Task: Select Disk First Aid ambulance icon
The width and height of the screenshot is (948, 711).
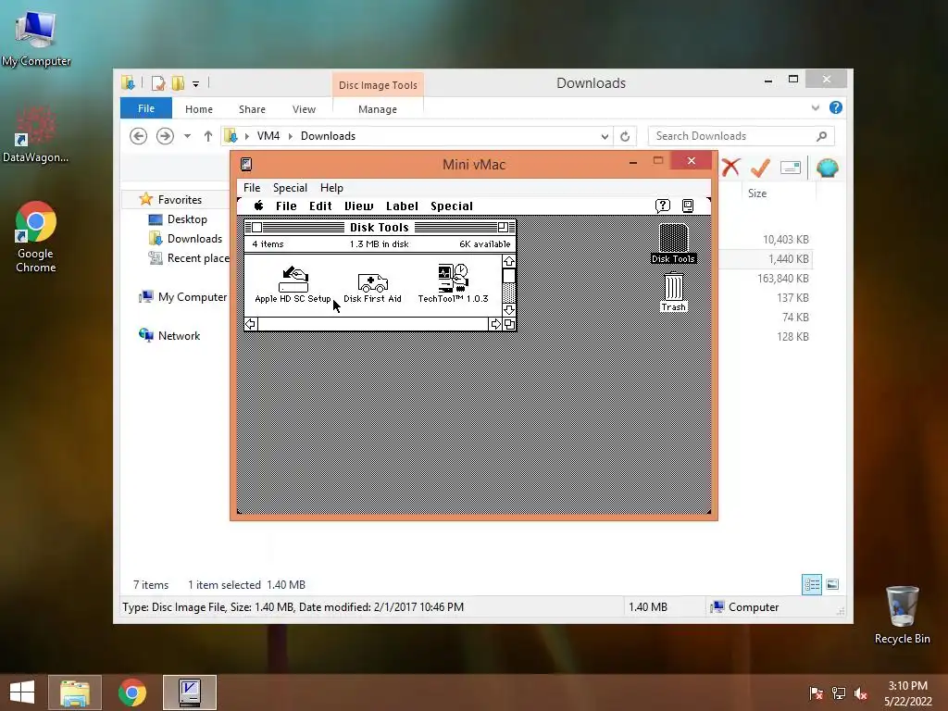Action: click(372, 281)
